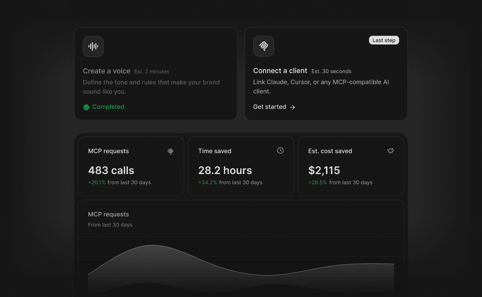482x297 pixels.
Task: Click the +20.1% growth indicator
Action: 97,182
